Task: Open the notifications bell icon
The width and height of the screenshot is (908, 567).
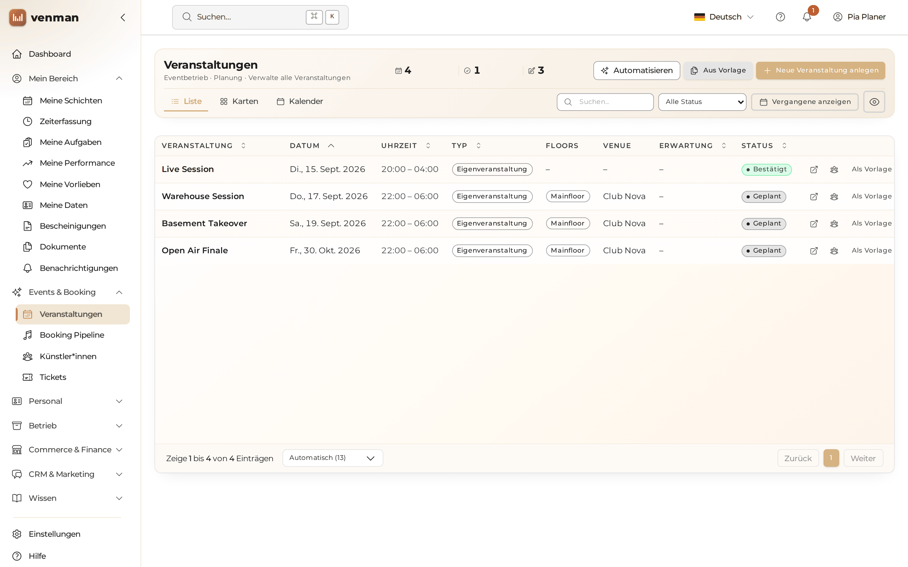Action: [x=807, y=17]
